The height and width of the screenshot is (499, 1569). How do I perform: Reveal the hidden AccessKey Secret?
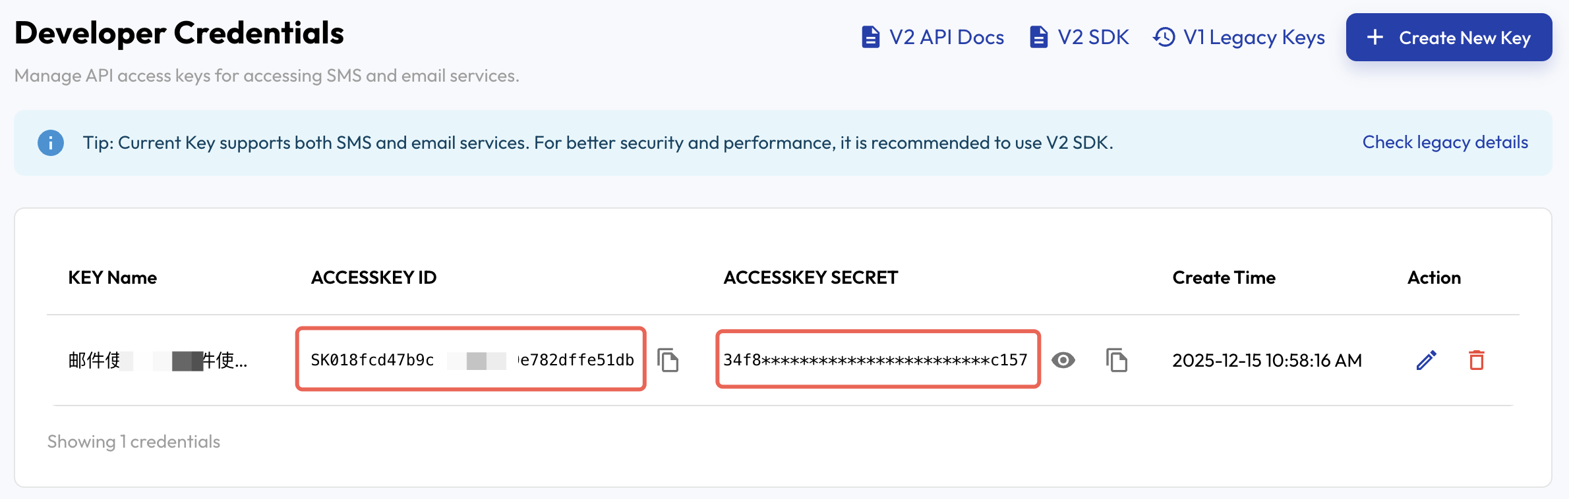coord(1063,360)
